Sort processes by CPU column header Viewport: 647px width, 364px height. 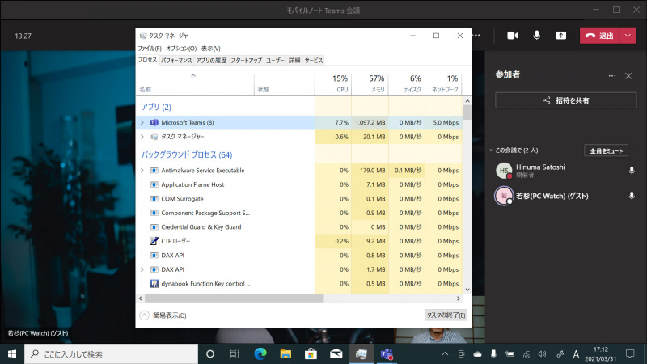click(333, 84)
